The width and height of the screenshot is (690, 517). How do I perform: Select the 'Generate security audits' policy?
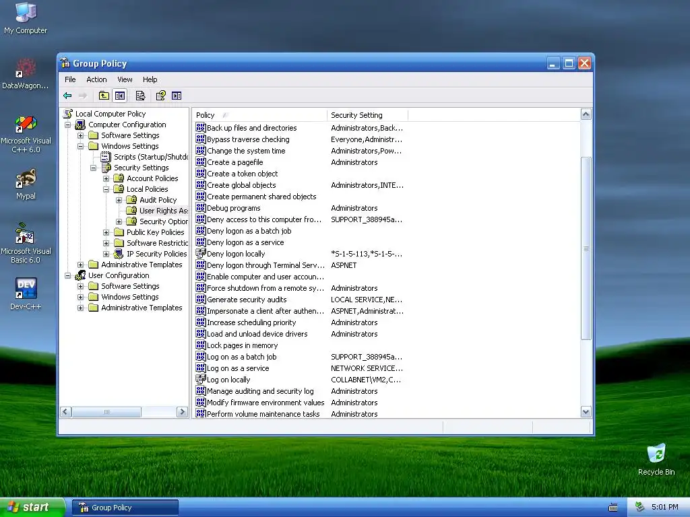pyautogui.click(x=247, y=300)
